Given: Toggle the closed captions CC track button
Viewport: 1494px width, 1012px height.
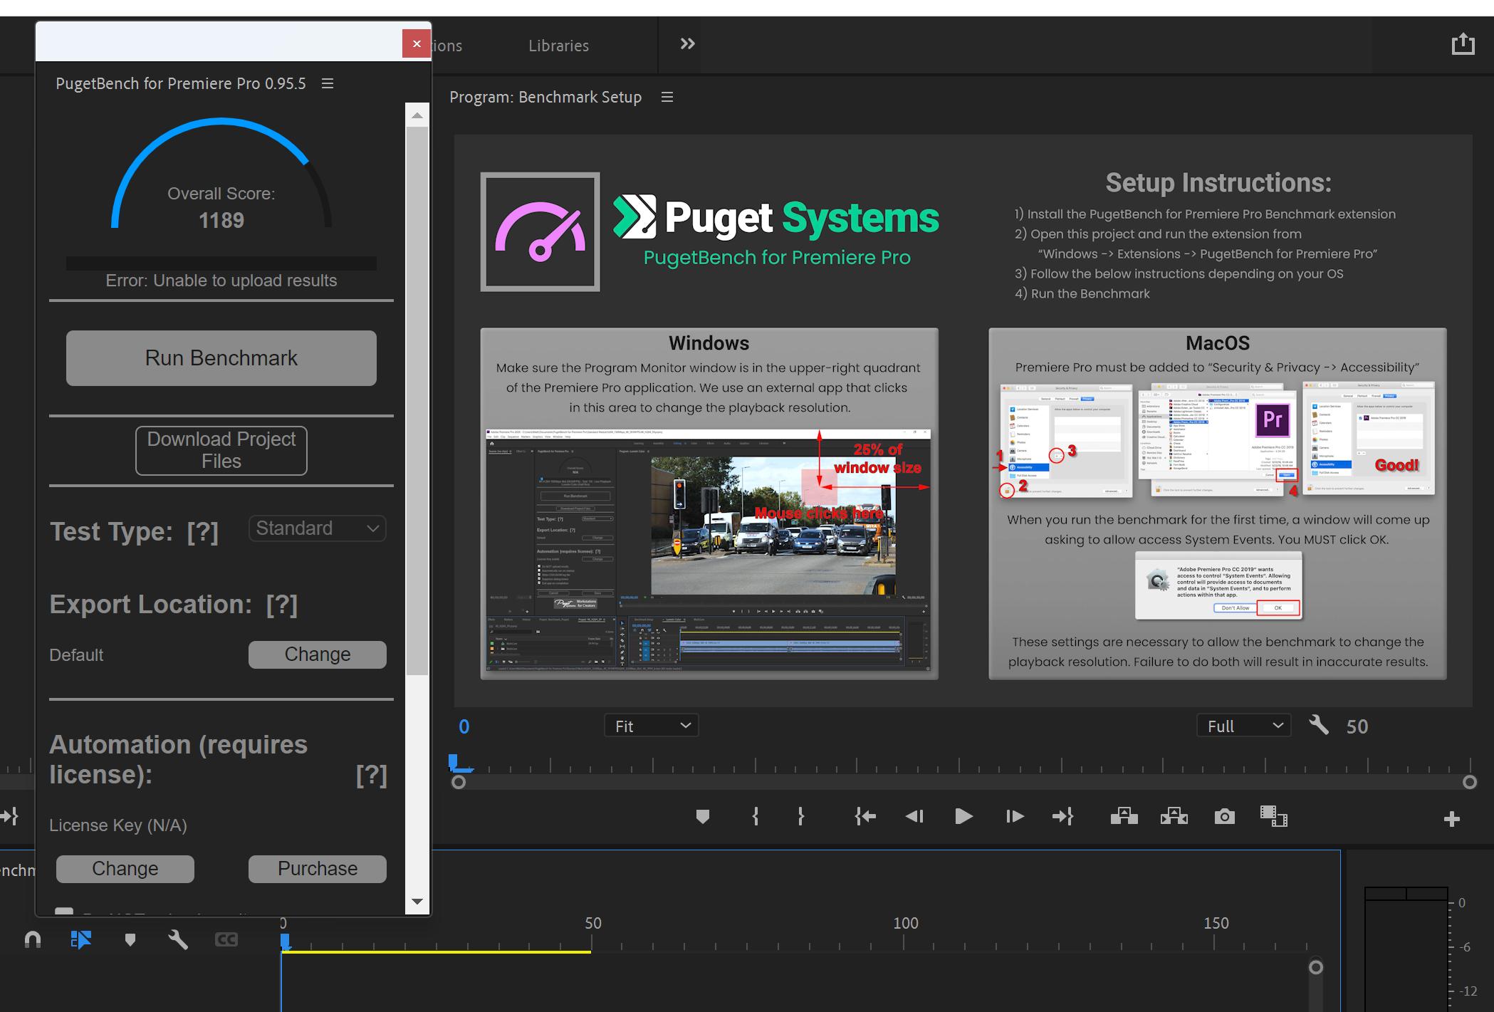Looking at the screenshot, I should tap(226, 939).
